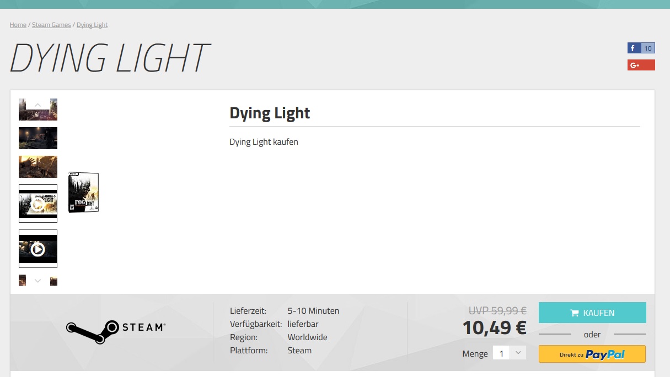This screenshot has width=670, height=377.
Task: Select the orange sunset screenshot thumbnail
Action: click(x=38, y=167)
